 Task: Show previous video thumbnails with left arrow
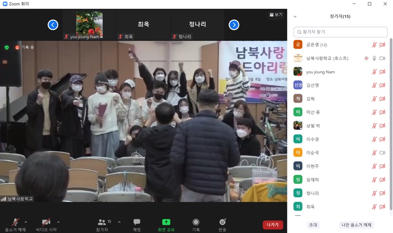(x=53, y=25)
